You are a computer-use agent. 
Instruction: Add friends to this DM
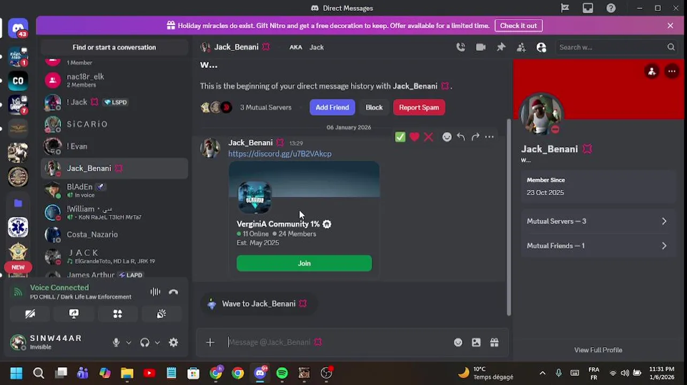521,47
